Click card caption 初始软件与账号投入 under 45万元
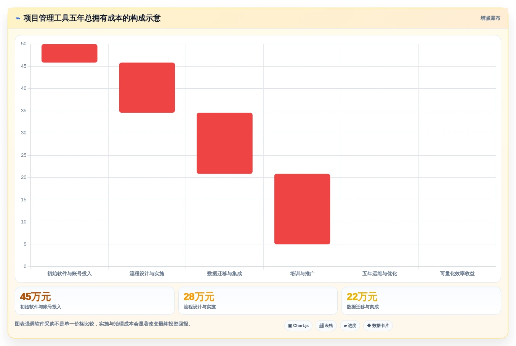The height and width of the screenshot is (346, 516). pos(41,307)
